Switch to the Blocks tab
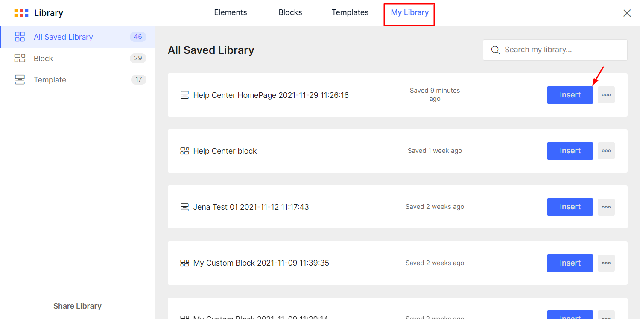The width and height of the screenshot is (640, 319). 290,12
